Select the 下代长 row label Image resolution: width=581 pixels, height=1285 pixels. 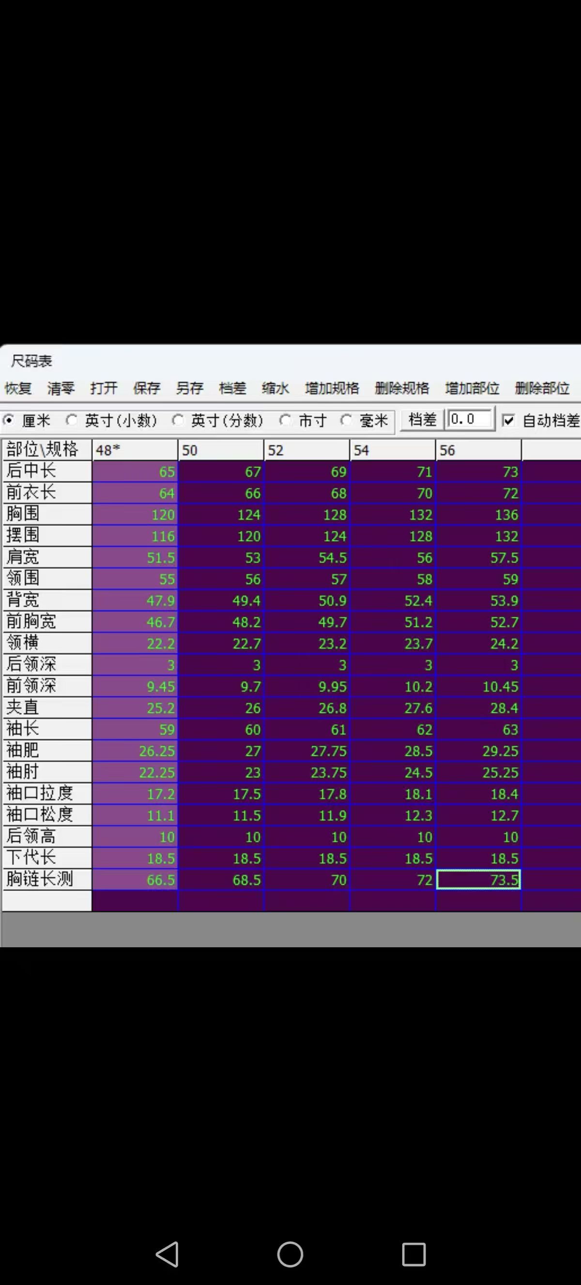[x=47, y=858]
